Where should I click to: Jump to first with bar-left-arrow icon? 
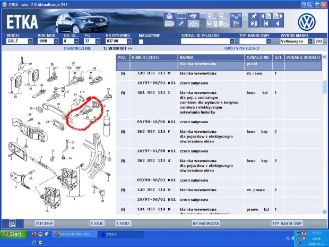pyautogui.click(x=266, y=24)
